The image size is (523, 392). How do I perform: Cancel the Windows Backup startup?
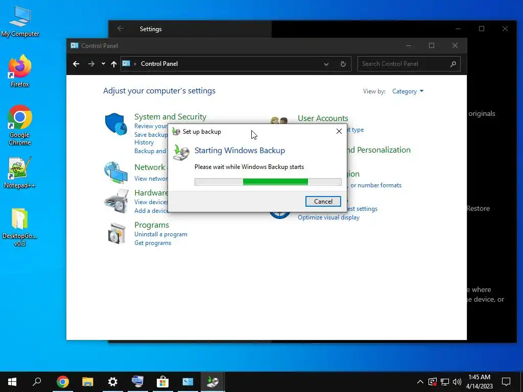(323, 201)
